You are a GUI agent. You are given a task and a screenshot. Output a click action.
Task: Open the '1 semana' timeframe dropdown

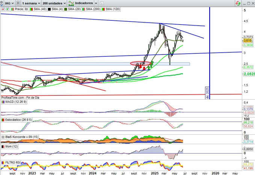point(31,3)
